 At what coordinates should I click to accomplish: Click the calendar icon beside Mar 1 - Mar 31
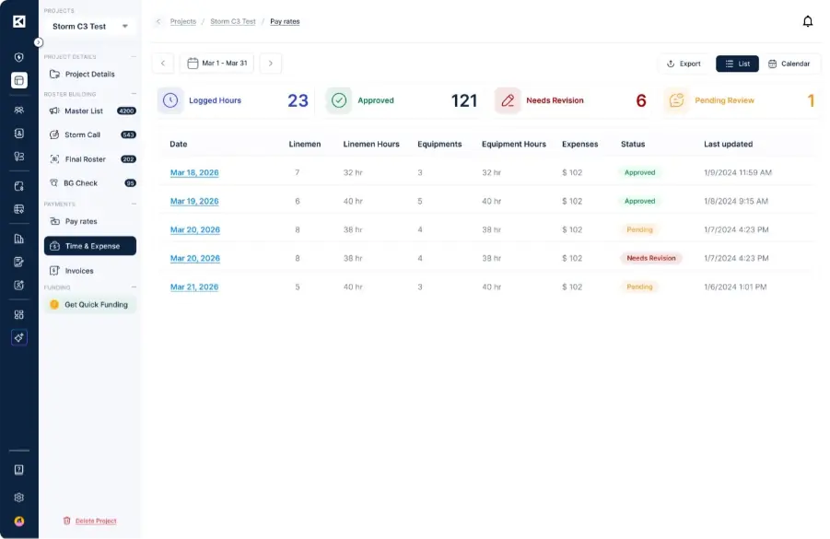click(x=193, y=63)
